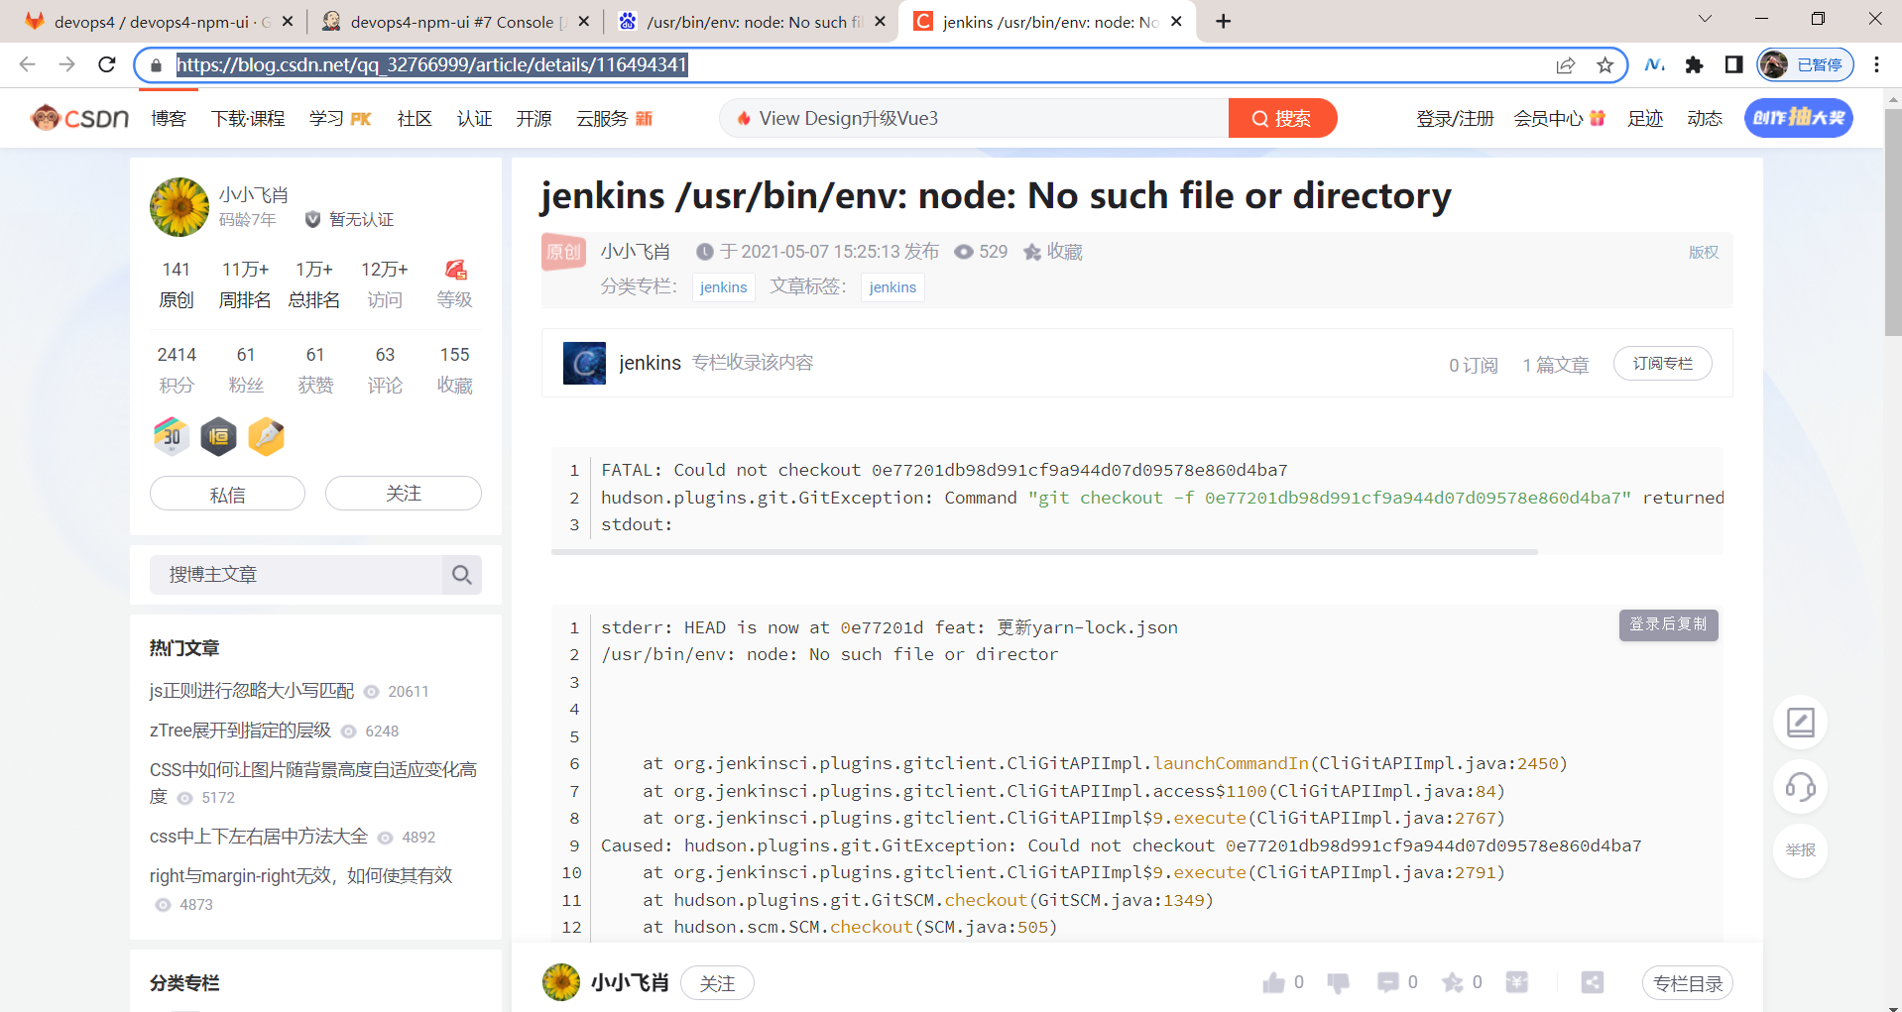Open the 下载·课程 nav item
This screenshot has width=1902, height=1012.
[x=248, y=119]
